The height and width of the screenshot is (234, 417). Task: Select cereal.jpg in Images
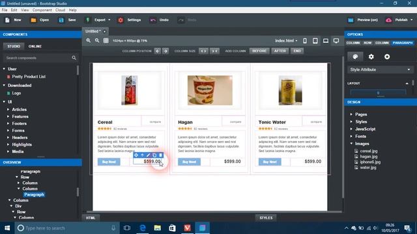tap(369, 151)
